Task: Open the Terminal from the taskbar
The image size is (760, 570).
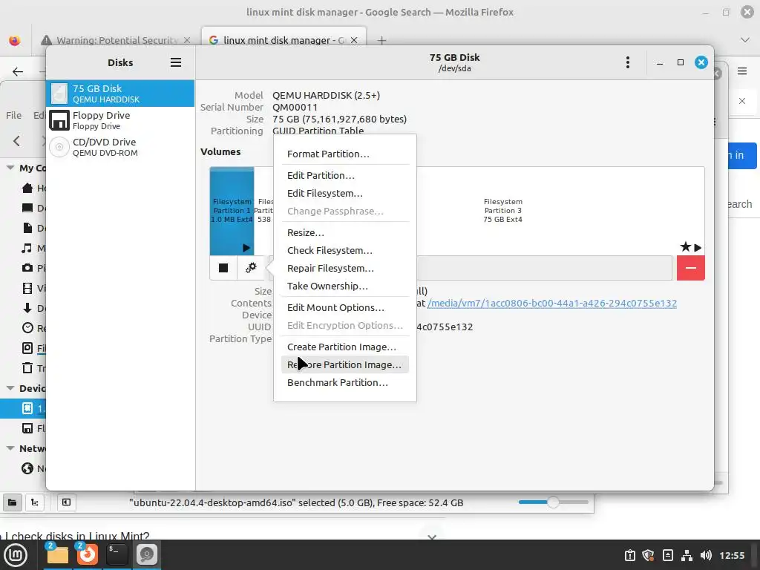Action: click(117, 555)
